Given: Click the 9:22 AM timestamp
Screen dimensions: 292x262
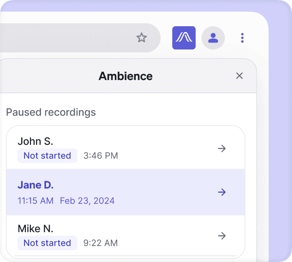Looking at the screenshot, I should [x=101, y=243].
